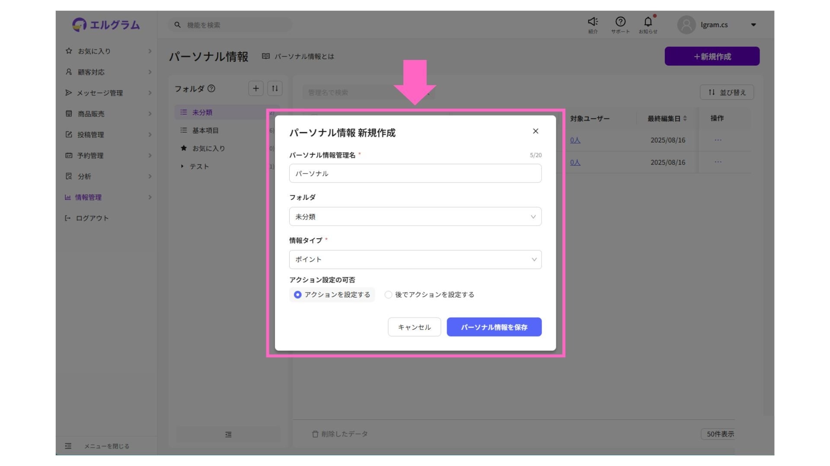Open the フォルダ dropdown showing 未分類
The image size is (830, 466).
pyautogui.click(x=415, y=217)
